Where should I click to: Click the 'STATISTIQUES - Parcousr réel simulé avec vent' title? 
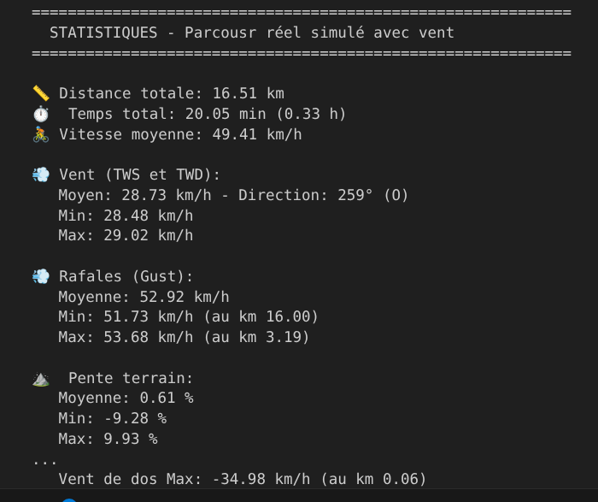[252, 32]
